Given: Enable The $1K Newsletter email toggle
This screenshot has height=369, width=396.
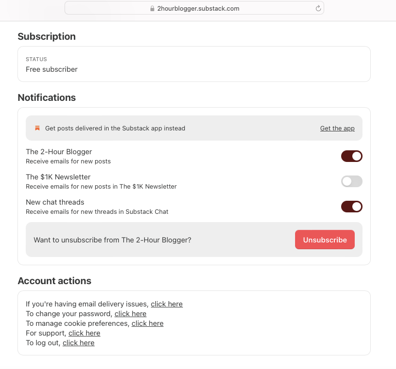Looking at the screenshot, I should 351,181.
